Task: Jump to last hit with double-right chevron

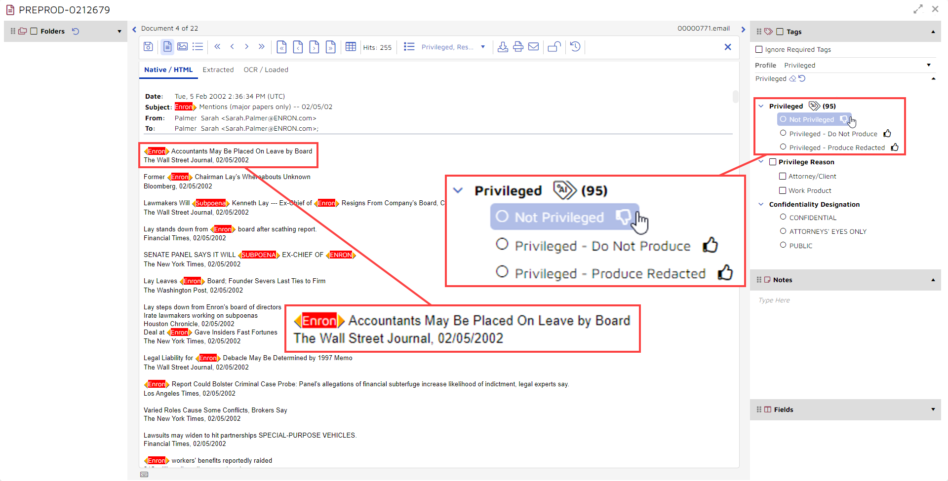Action: click(x=261, y=47)
